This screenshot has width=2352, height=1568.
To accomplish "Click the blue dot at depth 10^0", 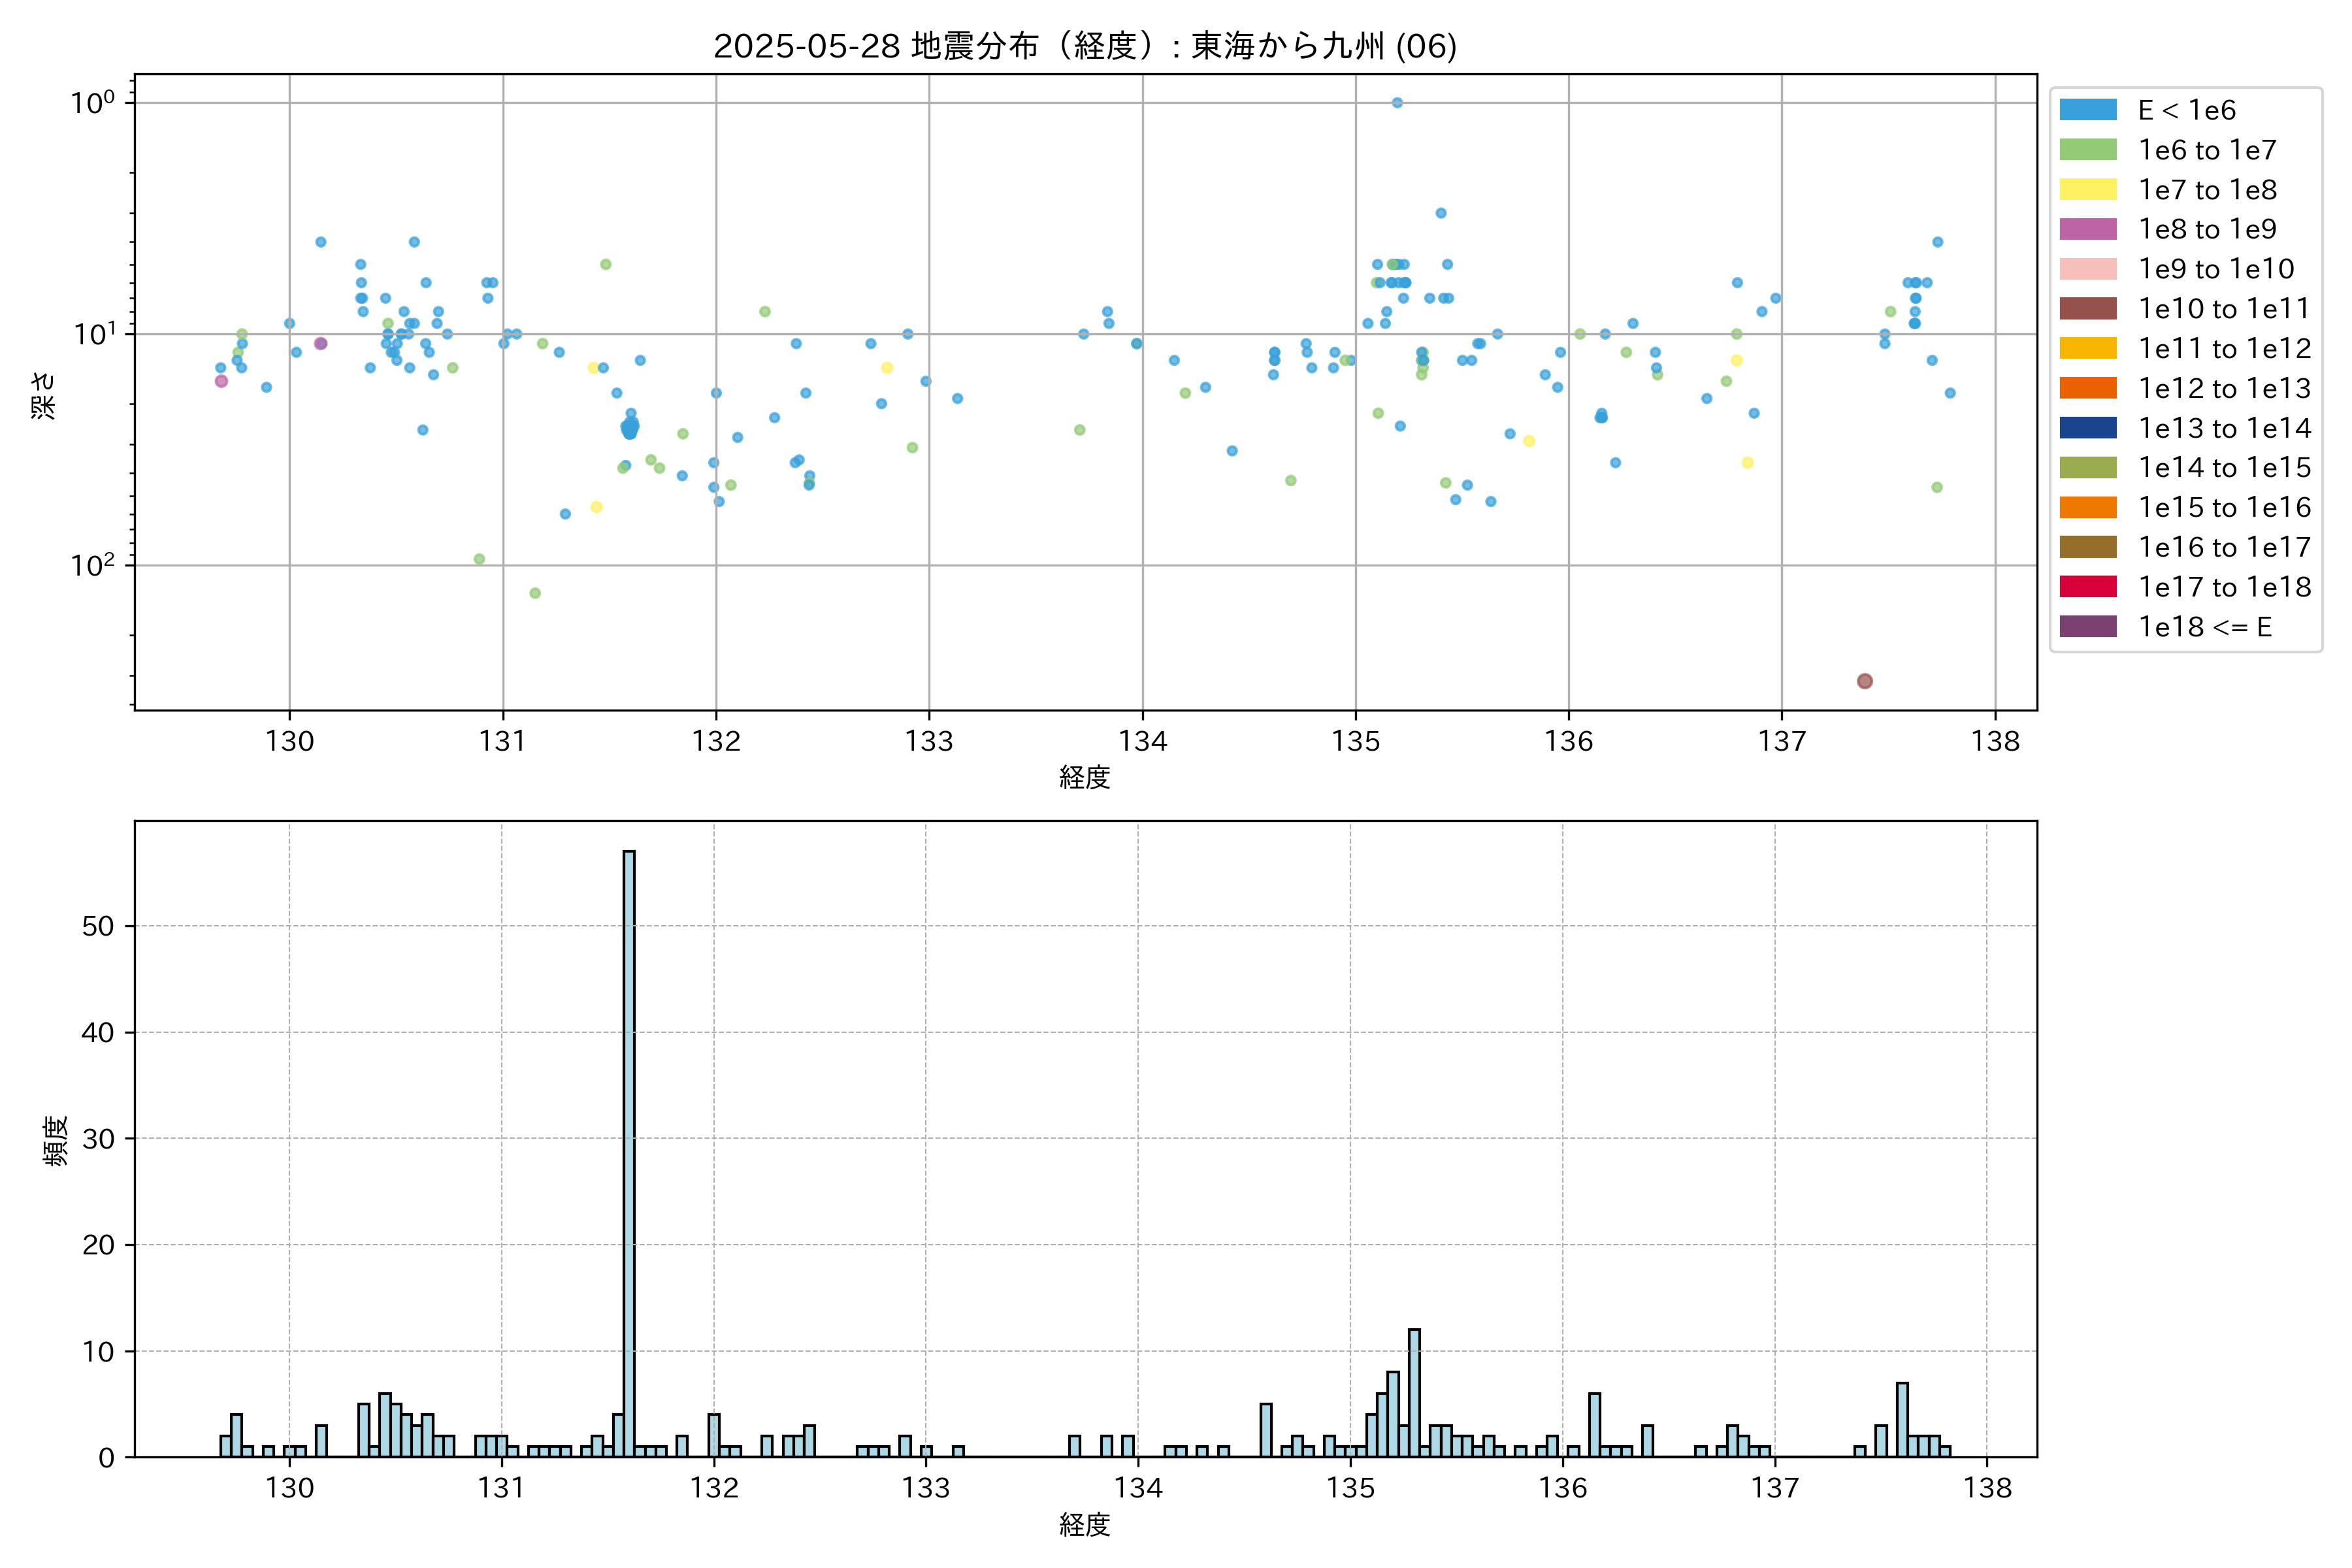I will [1397, 103].
